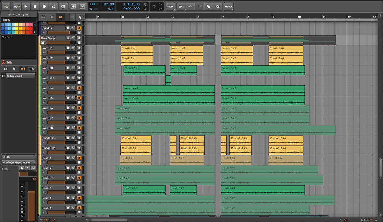The image size is (383, 222).
Task: Select the orange input routing tab
Action: point(23,69)
